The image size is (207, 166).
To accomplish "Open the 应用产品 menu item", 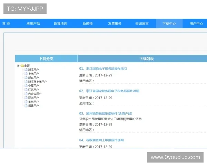I will tap(33, 24).
